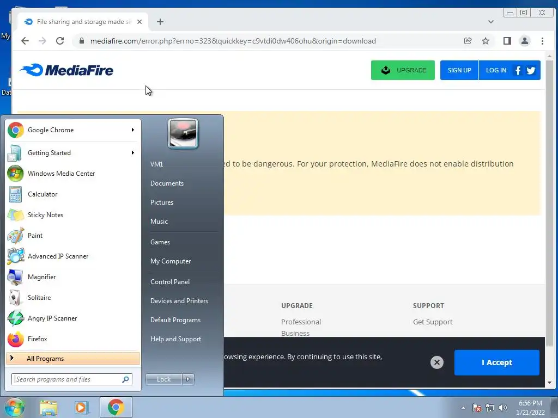Open Windows Media Center
The height and width of the screenshot is (418, 558).
(x=73, y=174)
